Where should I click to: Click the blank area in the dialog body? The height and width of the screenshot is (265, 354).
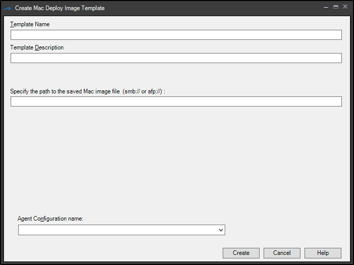point(177,162)
